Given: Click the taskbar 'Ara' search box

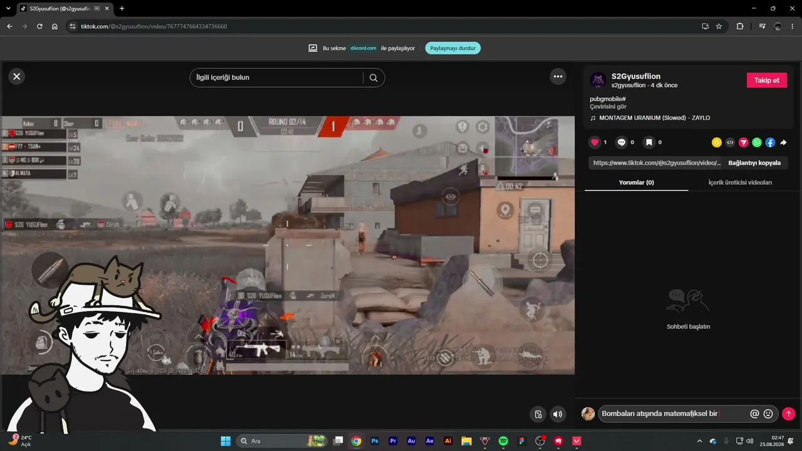Looking at the screenshot, I should click(x=282, y=441).
